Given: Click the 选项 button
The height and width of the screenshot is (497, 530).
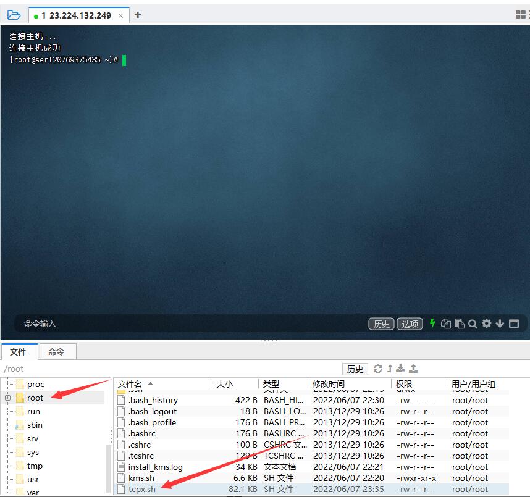Looking at the screenshot, I should 410,324.
